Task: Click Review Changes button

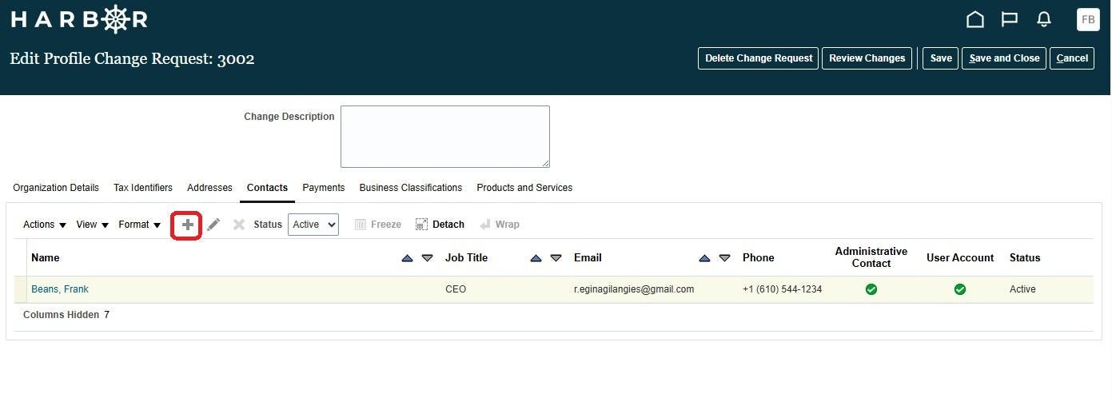Action: click(867, 58)
